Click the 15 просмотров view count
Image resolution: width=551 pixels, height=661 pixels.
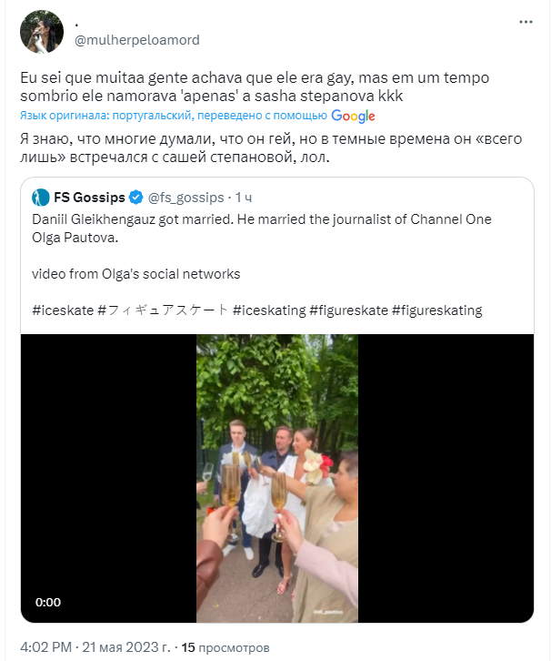(x=225, y=647)
